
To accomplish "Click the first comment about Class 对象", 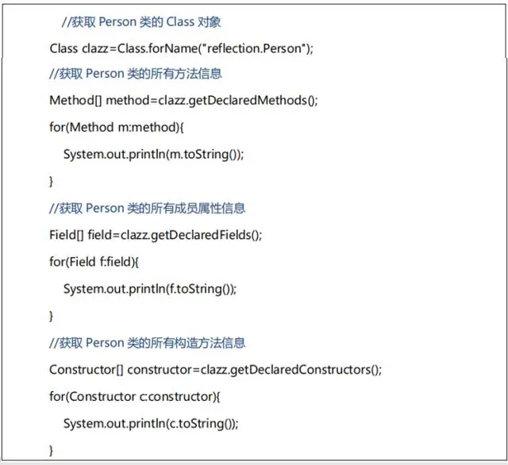I will (x=141, y=21).
